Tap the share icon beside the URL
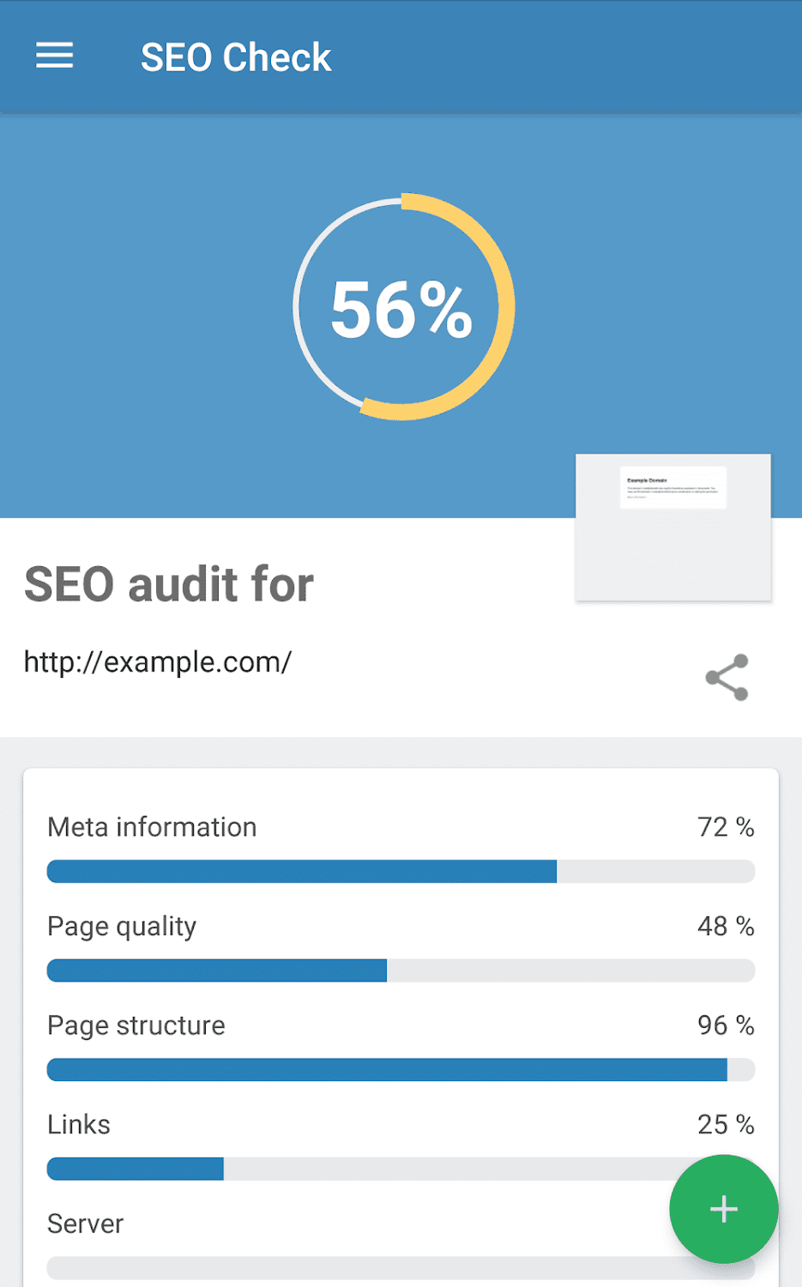 727,678
